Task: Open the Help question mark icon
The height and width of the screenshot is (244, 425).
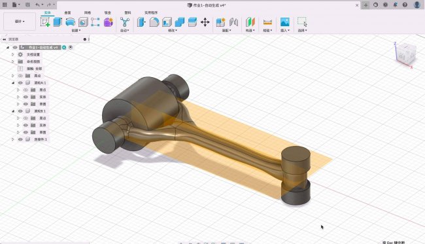Action: pos(405,5)
